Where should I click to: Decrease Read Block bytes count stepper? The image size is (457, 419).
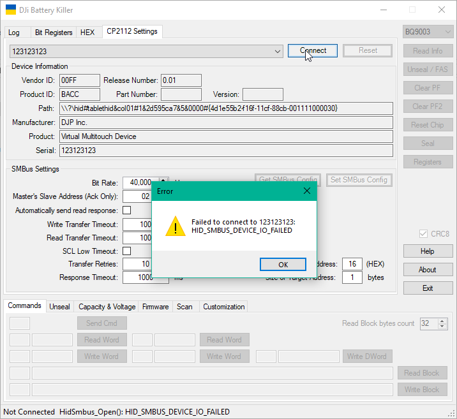point(442,327)
